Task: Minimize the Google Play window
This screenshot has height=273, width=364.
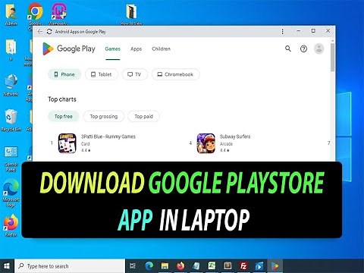Action: [x=299, y=31]
